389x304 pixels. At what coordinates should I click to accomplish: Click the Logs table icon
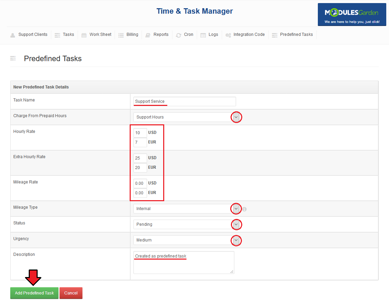[x=203, y=35]
